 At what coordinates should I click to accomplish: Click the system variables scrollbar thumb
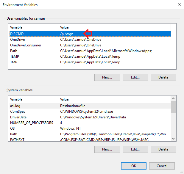click(174, 107)
